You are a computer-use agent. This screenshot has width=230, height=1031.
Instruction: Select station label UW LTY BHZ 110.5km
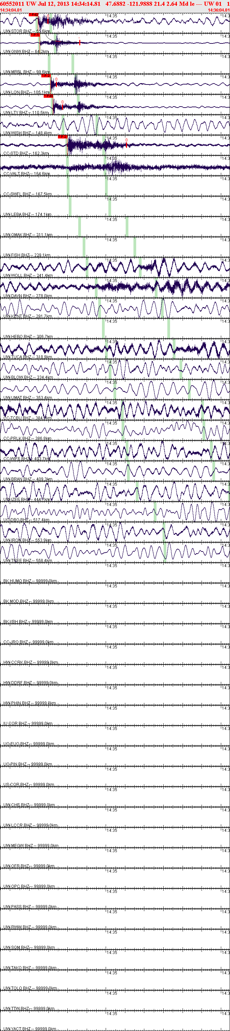(x=26, y=113)
